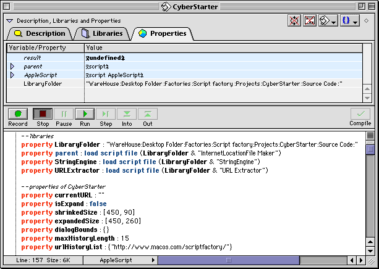Click the small diamond icon at top right
The width and height of the screenshot is (379, 269).
click(x=367, y=21)
